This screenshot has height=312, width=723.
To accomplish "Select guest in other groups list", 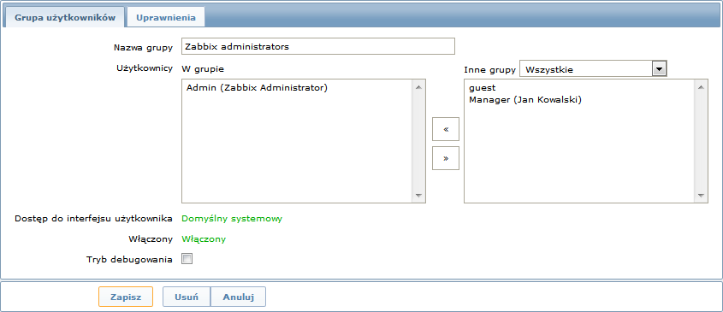I will pyautogui.click(x=482, y=87).
